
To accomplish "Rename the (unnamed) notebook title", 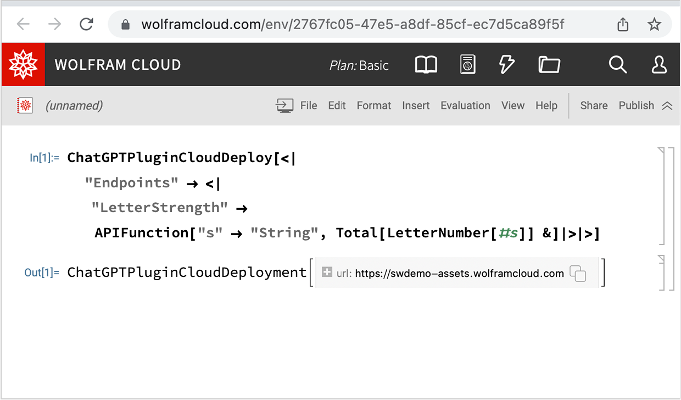I will 74,105.
